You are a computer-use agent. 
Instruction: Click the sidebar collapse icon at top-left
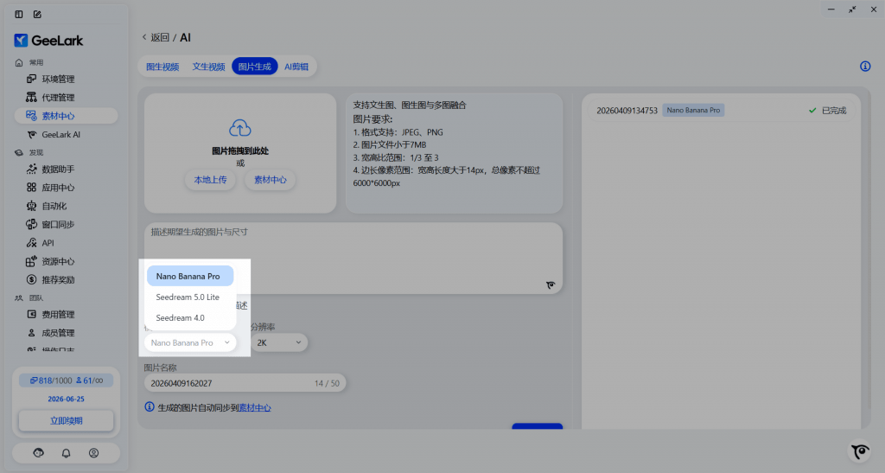[19, 15]
